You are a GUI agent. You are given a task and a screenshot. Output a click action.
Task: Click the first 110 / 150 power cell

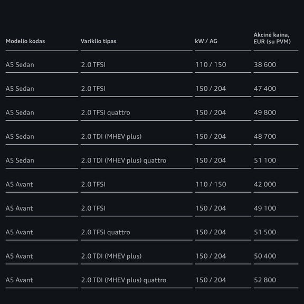(x=211, y=64)
